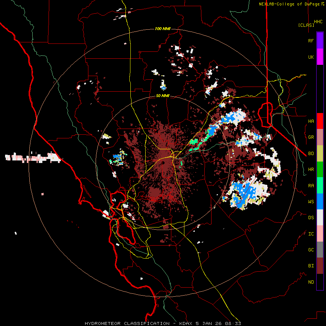
Task: Select the "ND" legend label
Action: tap(311, 282)
